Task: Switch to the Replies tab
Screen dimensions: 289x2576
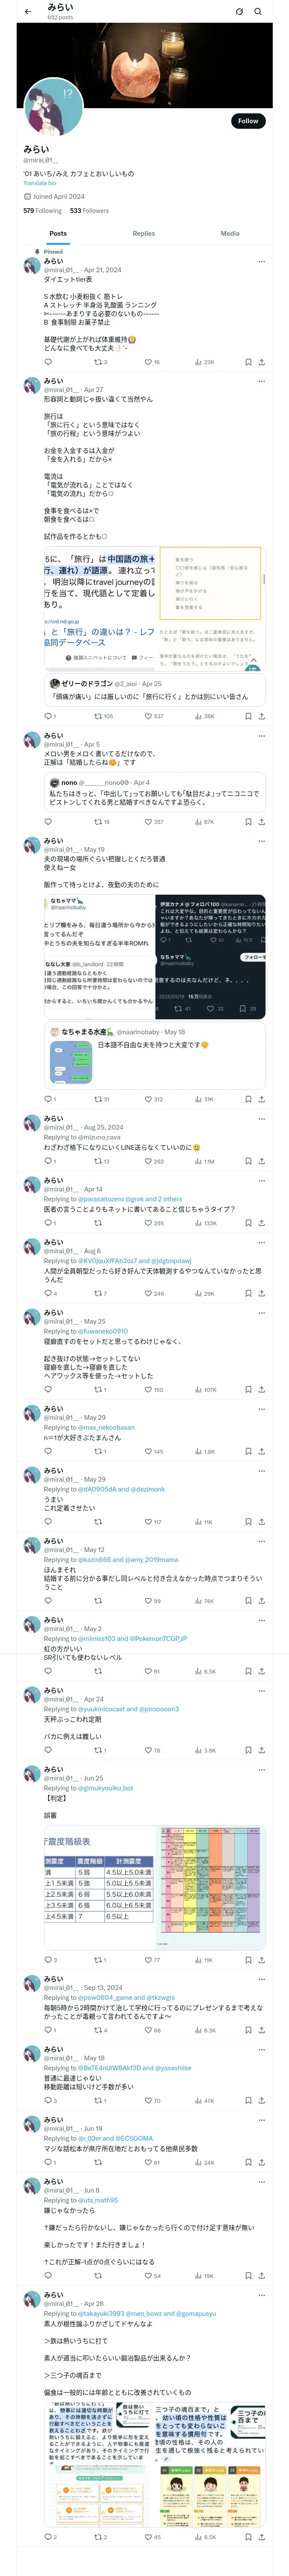Action: pos(143,233)
